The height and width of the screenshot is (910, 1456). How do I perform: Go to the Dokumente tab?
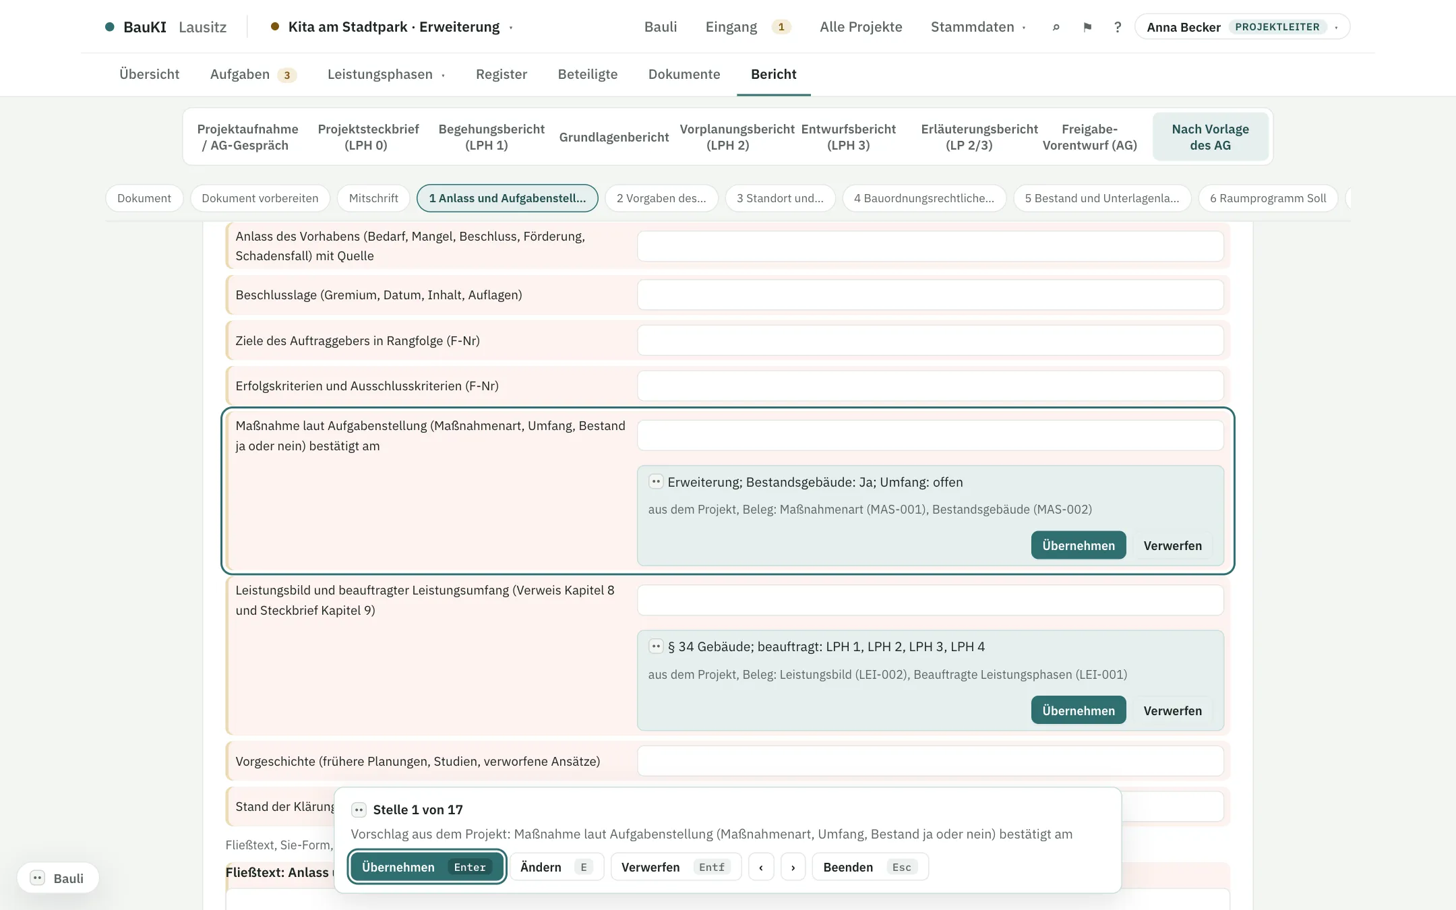click(x=684, y=74)
